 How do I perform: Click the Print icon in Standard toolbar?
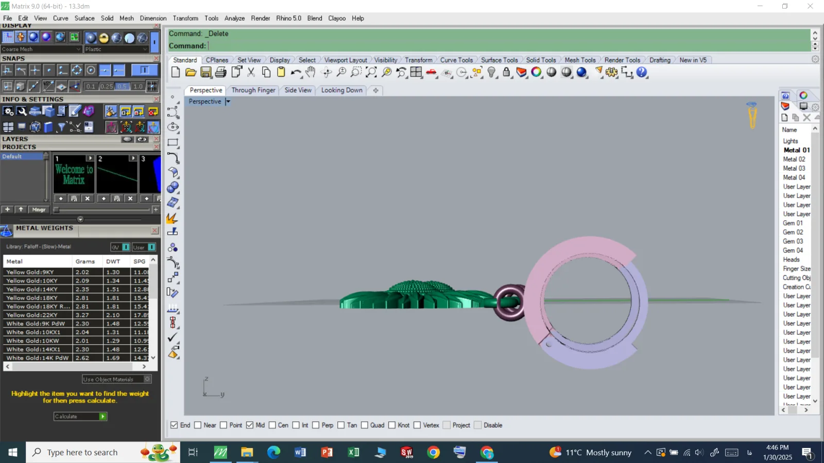[221, 73]
